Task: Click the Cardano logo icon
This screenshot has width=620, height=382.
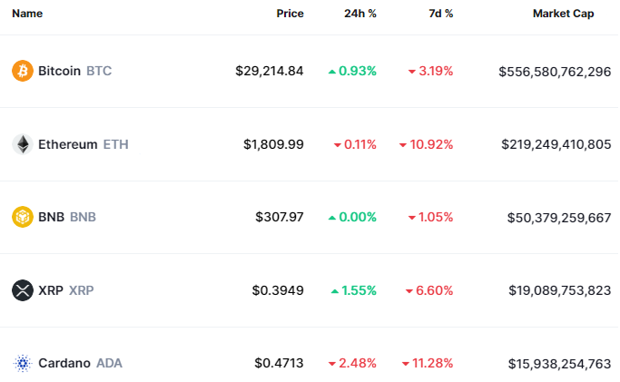Action: pyautogui.click(x=23, y=363)
